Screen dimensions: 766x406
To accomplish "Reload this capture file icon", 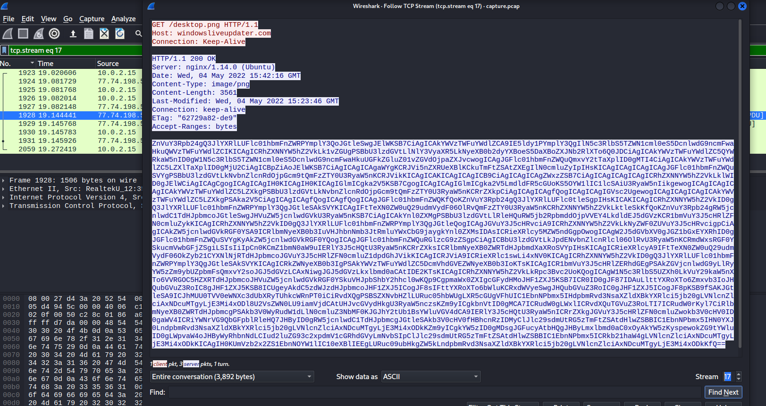I will pyautogui.click(x=120, y=33).
